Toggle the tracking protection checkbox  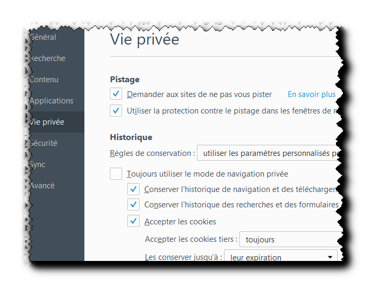[x=116, y=111]
